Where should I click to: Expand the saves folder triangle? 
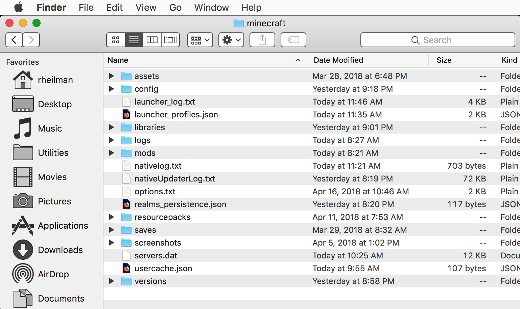(112, 230)
